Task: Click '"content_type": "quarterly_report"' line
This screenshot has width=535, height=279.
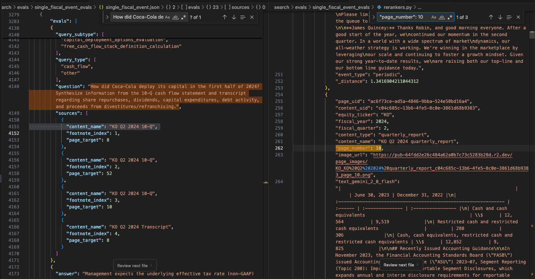Action: tap(383, 135)
